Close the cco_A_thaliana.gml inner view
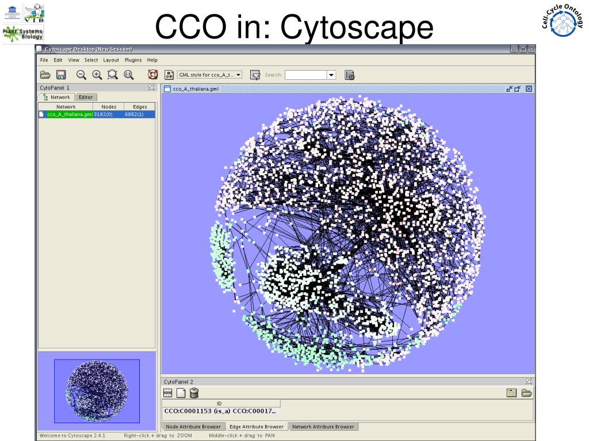 [529, 89]
